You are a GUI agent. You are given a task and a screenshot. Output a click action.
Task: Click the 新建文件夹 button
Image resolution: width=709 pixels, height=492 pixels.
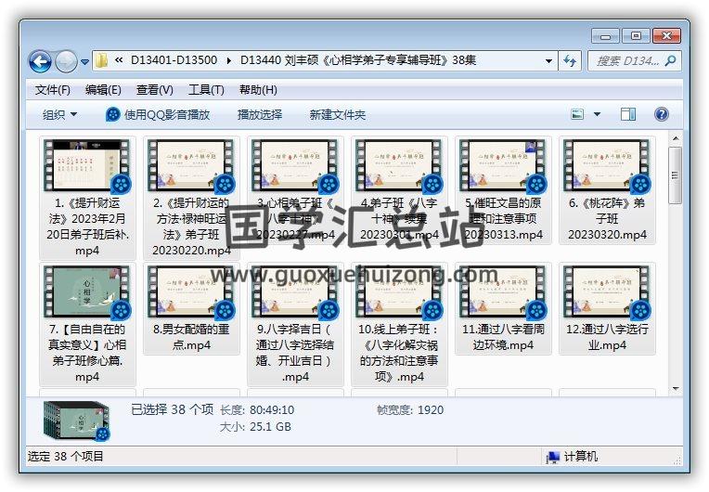coord(337,114)
